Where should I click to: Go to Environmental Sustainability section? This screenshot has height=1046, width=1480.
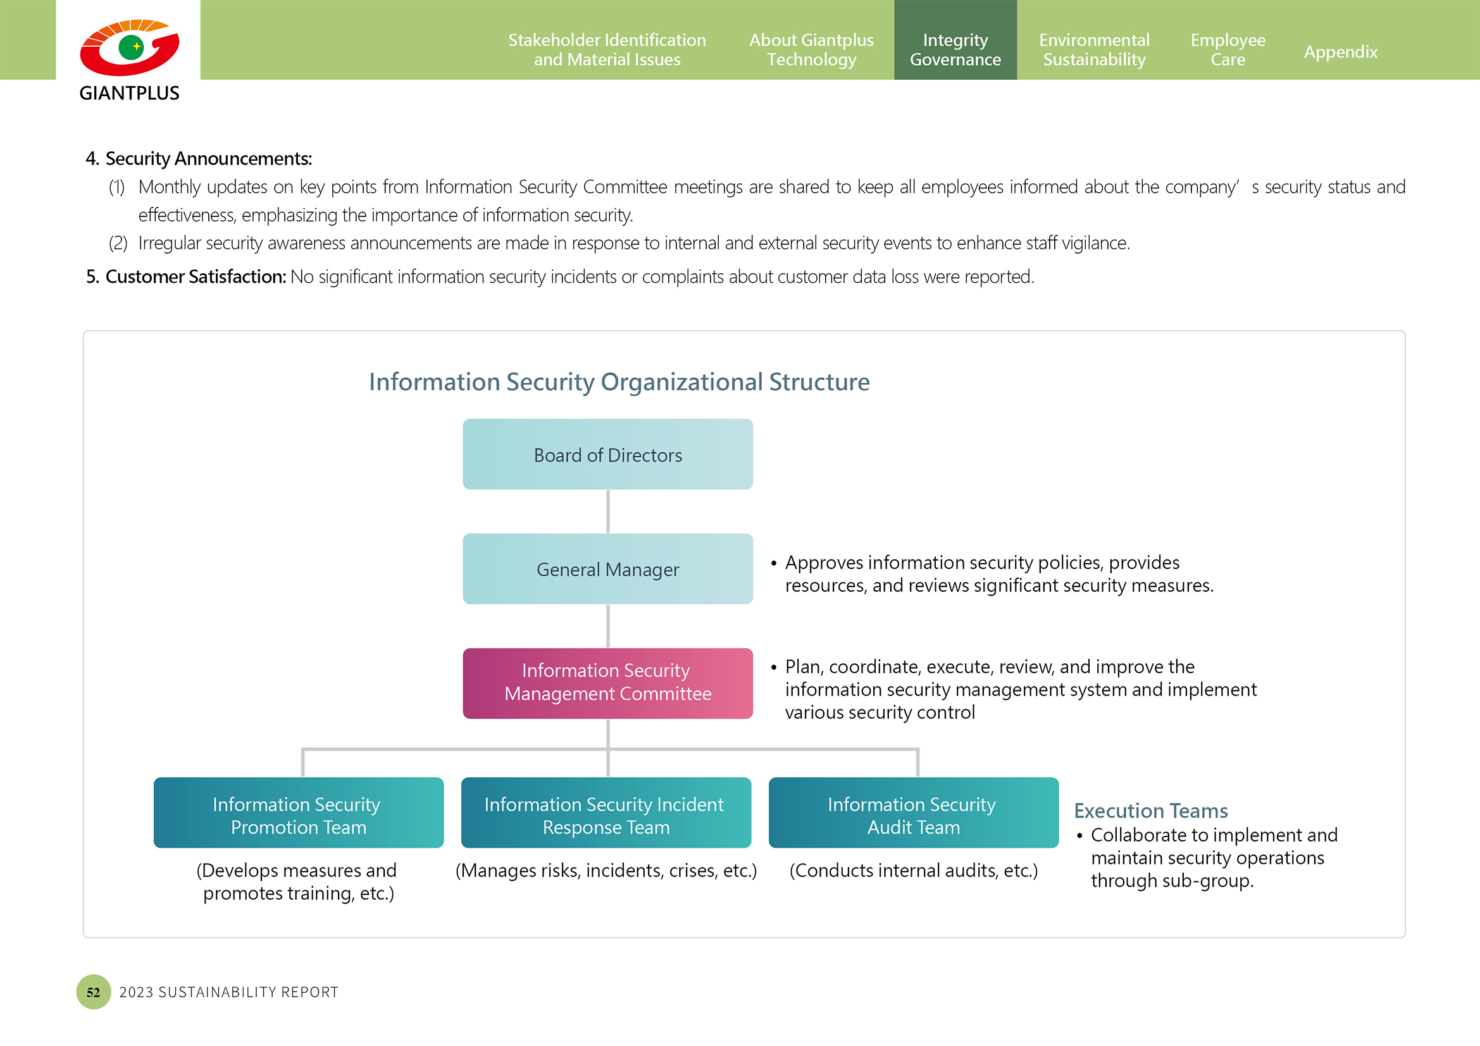click(x=1094, y=49)
